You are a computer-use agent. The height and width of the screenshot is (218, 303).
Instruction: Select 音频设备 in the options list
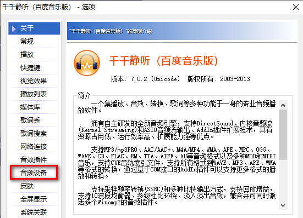pyautogui.click(x=34, y=173)
